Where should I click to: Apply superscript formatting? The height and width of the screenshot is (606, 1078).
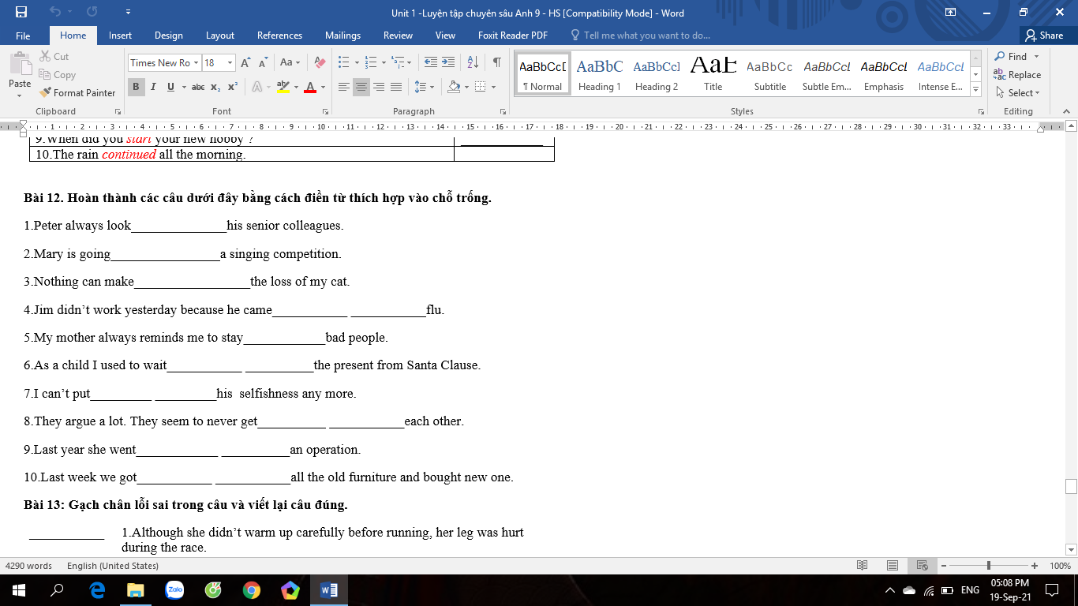pos(232,87)
